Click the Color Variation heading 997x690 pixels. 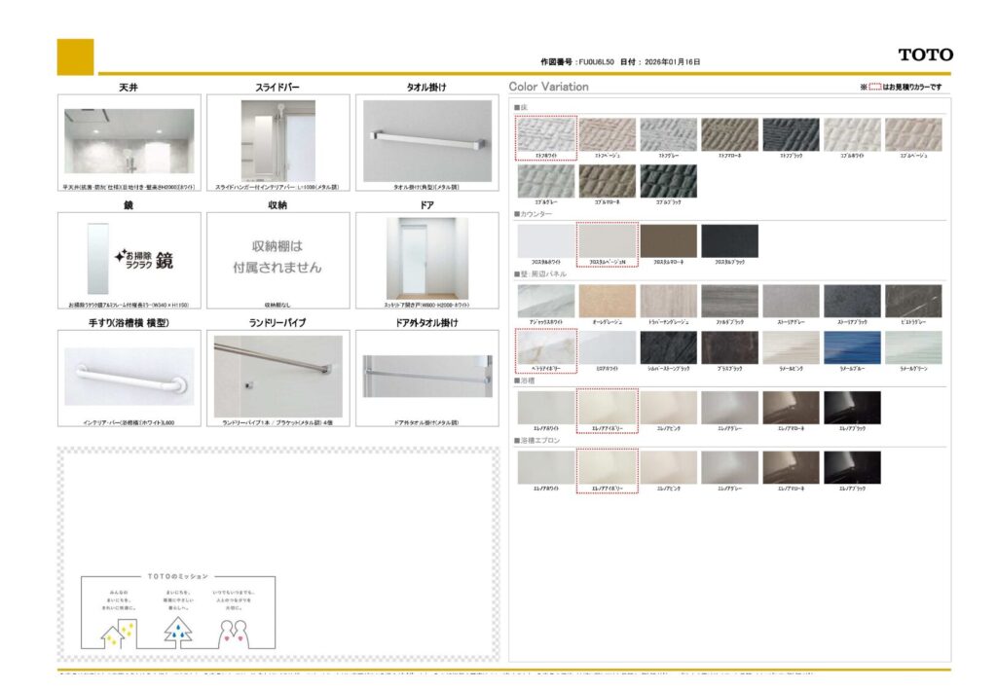point(549,87)
